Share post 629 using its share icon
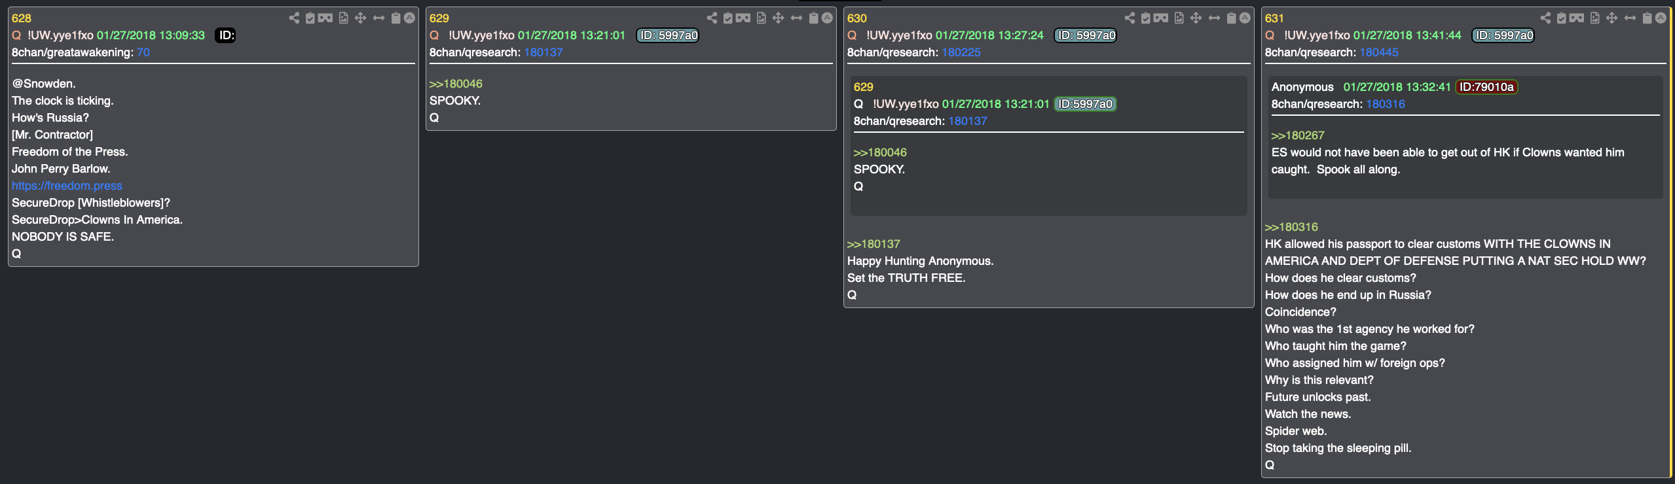The width and height of the screenshot is (1675, 484). [x=712, y=18]
